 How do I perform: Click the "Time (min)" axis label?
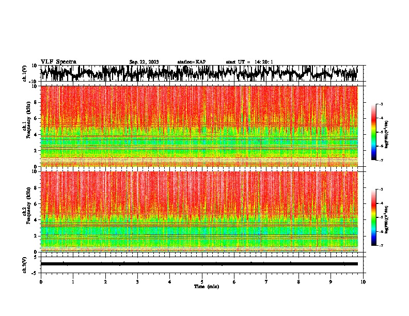click(x=207, y=287)
